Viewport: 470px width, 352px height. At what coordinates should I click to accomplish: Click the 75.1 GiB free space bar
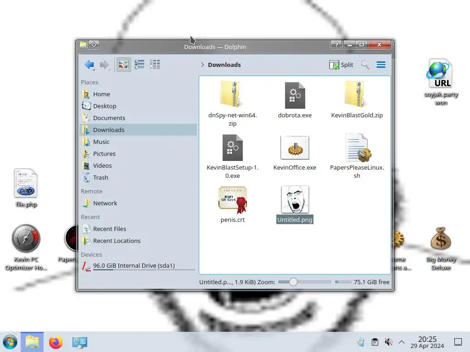point(343,282)
